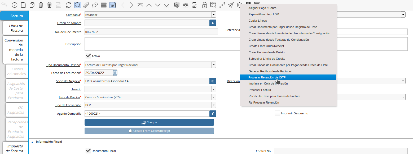Create a new record with blank page icon
The width and height of the screenshot is (413, 154).
point(23,5)
